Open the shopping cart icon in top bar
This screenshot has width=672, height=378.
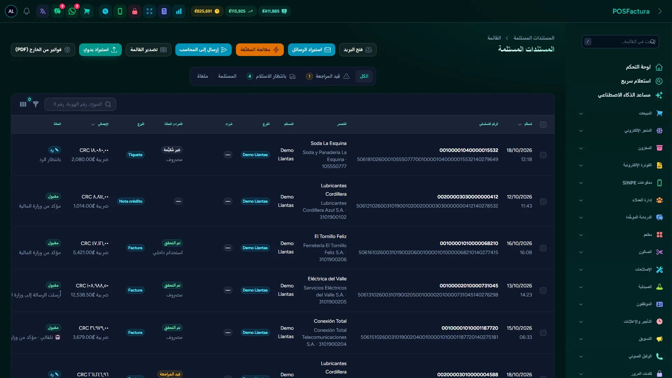pyautogui.click(x=87, y=11)
